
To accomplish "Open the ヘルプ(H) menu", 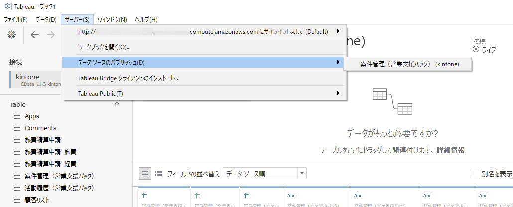I will point(146,19).
